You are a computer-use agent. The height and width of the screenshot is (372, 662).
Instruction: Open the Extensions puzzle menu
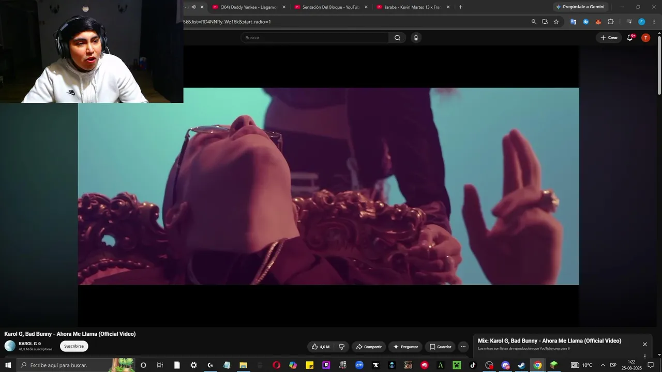tap(611, 22)
